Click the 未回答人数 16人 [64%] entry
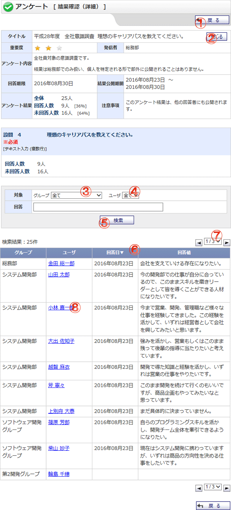 click(x=62, y=113)
